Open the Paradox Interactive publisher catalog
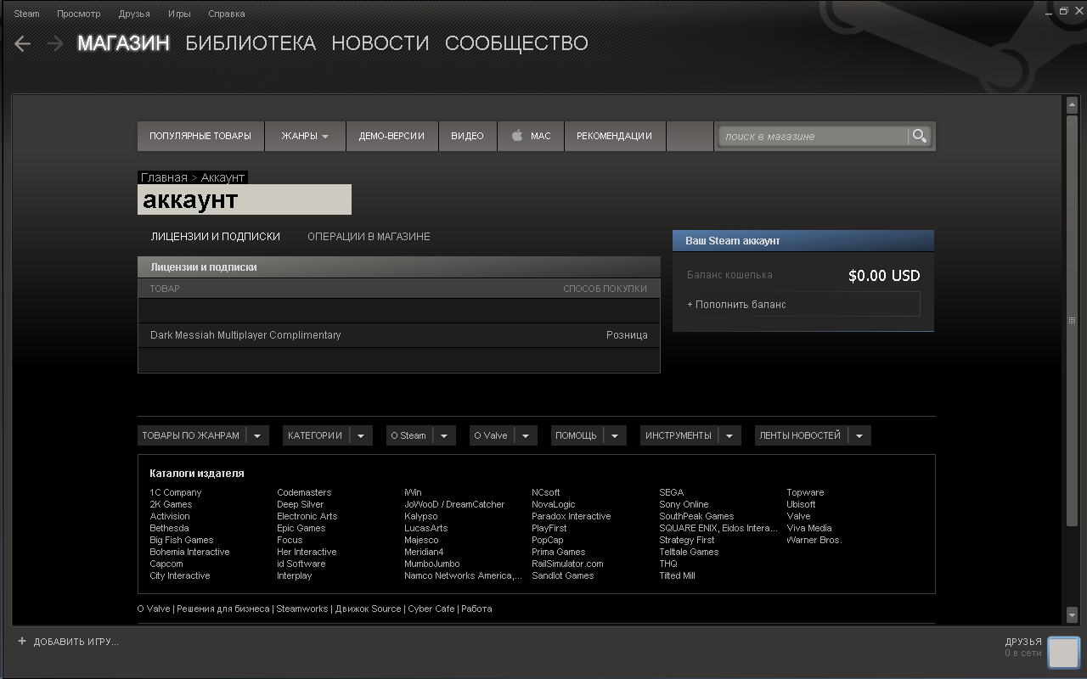 pyautogui.click(x=571, y=516)
